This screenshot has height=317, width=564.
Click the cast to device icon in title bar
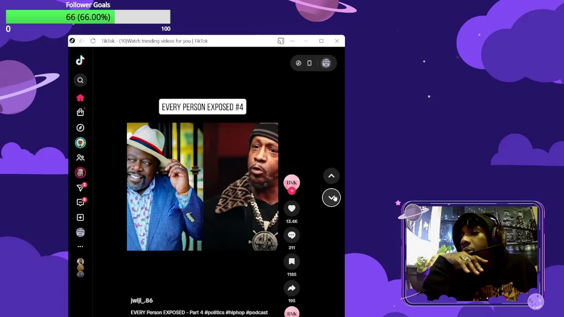point(281,41)
